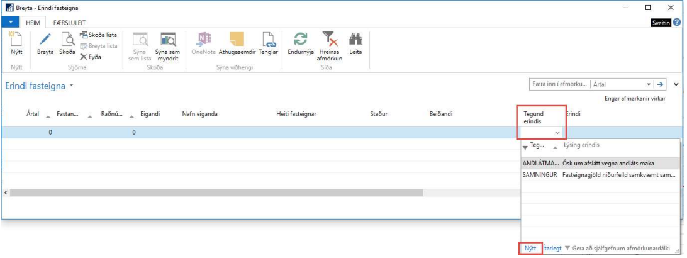Viewport: 687px width, 258px height.
Task: Click the blue help question mark icon
Action: (x=677, y=22)
